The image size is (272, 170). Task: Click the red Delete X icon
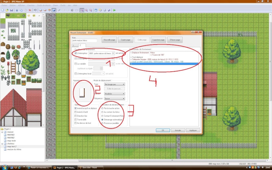pyautogui.click(x=30, y=10)
